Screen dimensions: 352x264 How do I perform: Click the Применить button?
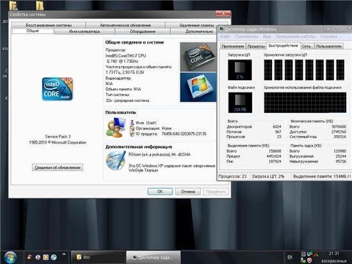[216, 192]
